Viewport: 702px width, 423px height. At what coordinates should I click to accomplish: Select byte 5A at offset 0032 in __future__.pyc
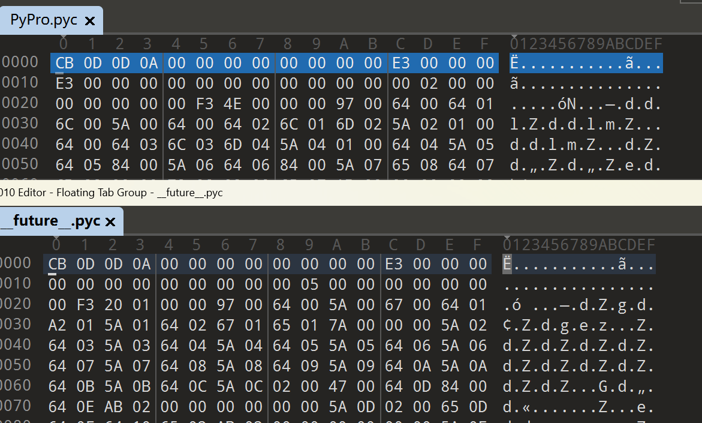[113, 324]
